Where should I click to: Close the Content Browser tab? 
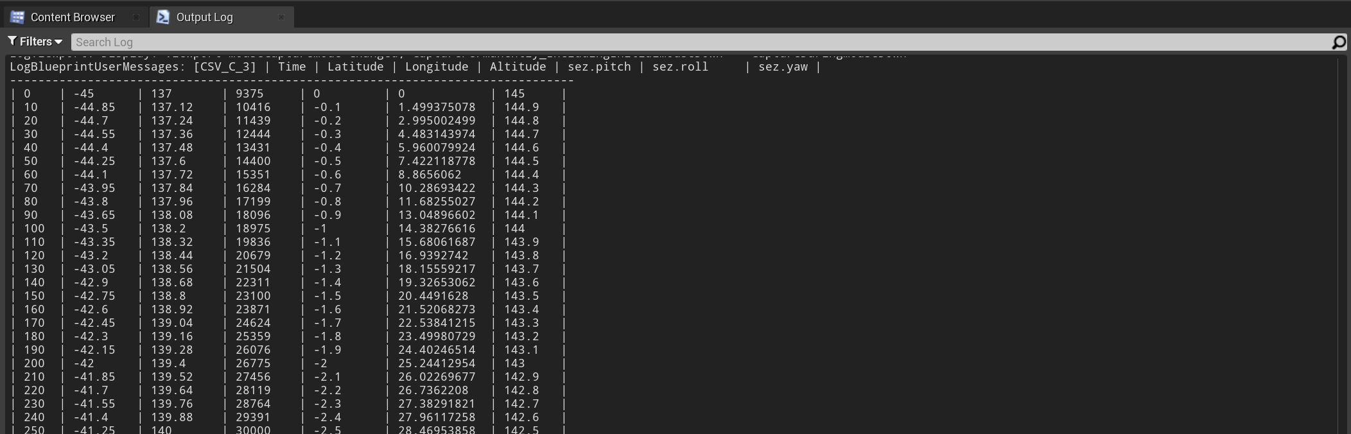[x=135, y=17]
